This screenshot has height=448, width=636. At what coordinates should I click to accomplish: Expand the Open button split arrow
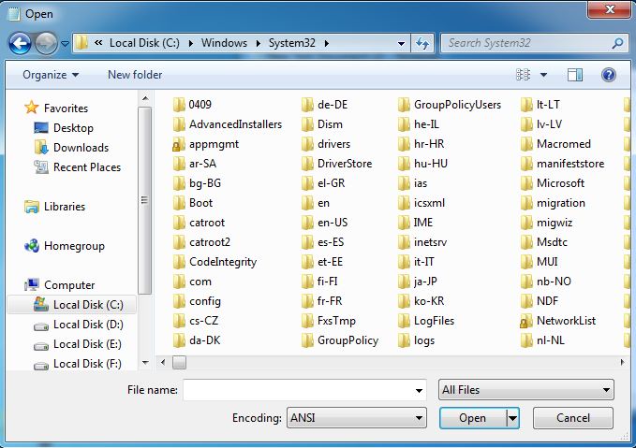pyautogui.click(x=512, y=418)
